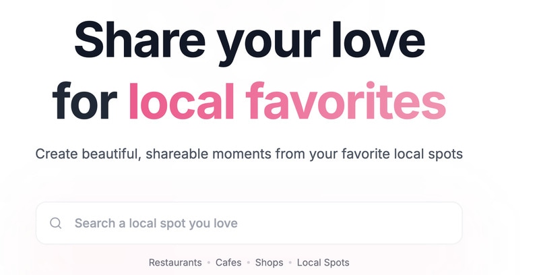
Task: Open the Local Spots category
Action: click(323, 262)
